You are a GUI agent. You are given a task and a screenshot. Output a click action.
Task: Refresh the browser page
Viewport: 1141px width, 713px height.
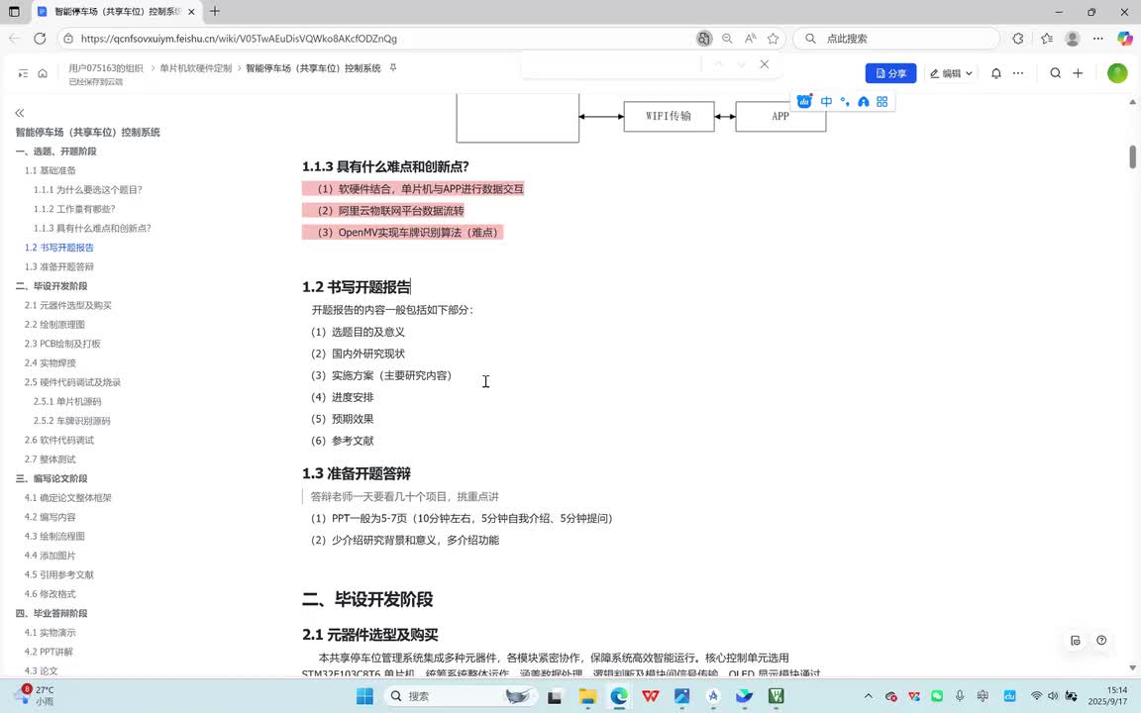tap(40, 39)
